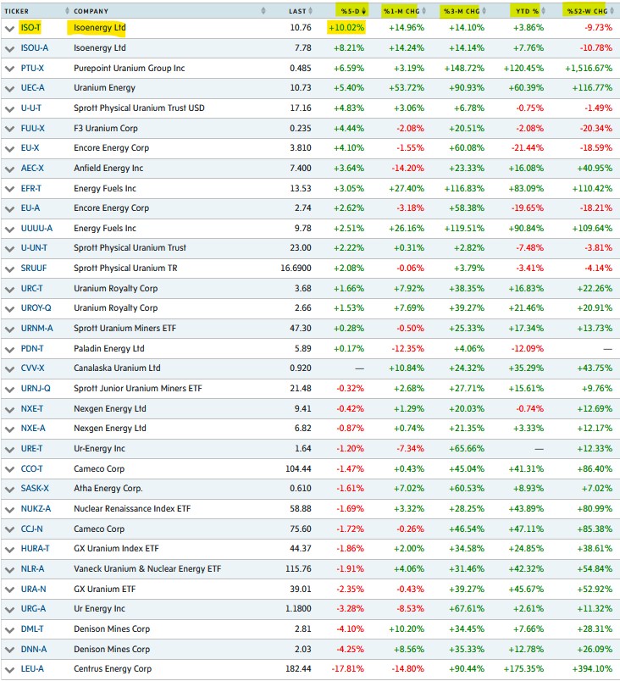This screenshot has height=681, width=620.
Task: Open the UROY-Q ticker link
Action: (x=36, y=308)
